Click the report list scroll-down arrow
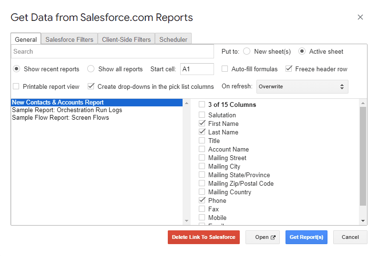Screen dimensions: 378x256 [x=186, y=221]
